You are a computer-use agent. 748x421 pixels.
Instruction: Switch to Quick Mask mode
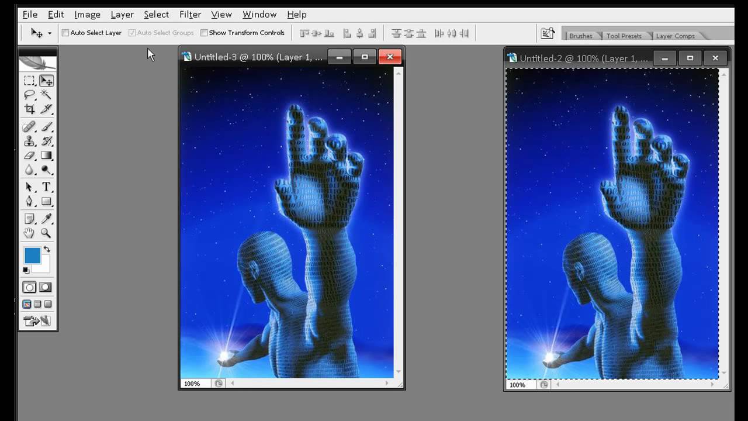click(46, 287)
